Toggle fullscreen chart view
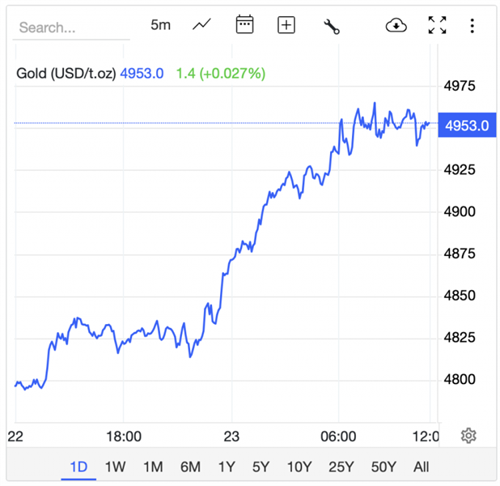Viewport: 500px width, 486px height. [x=437, y=25]
